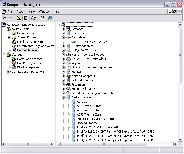Collapse the Disk drives category
The image size is (184, 154).
point(63,37)
